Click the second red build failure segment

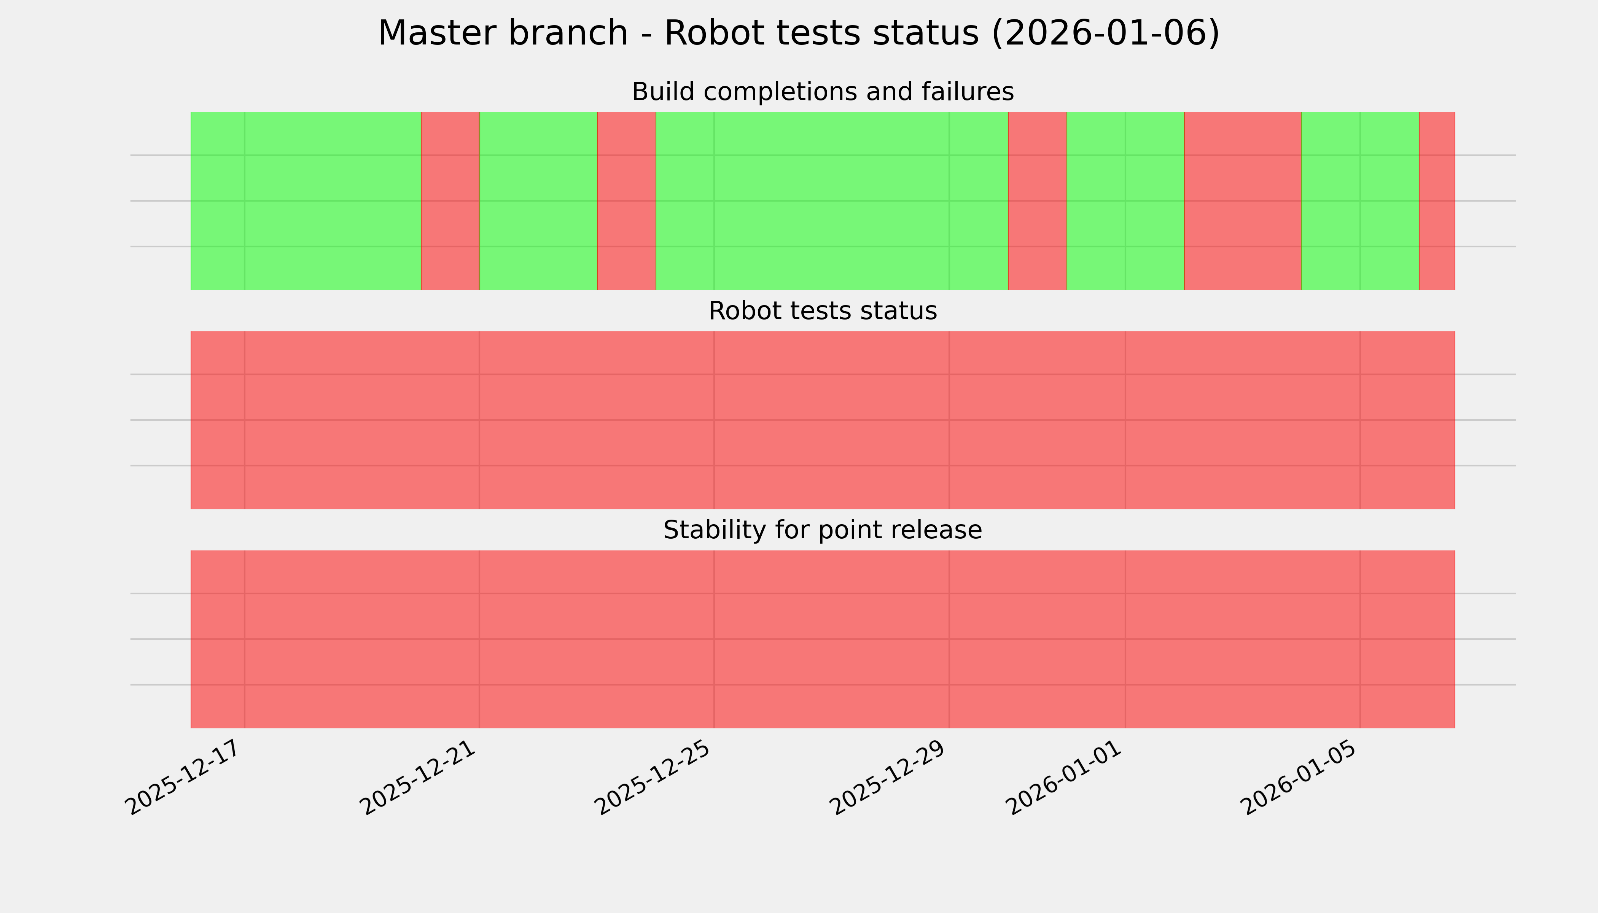coord(627,200)
